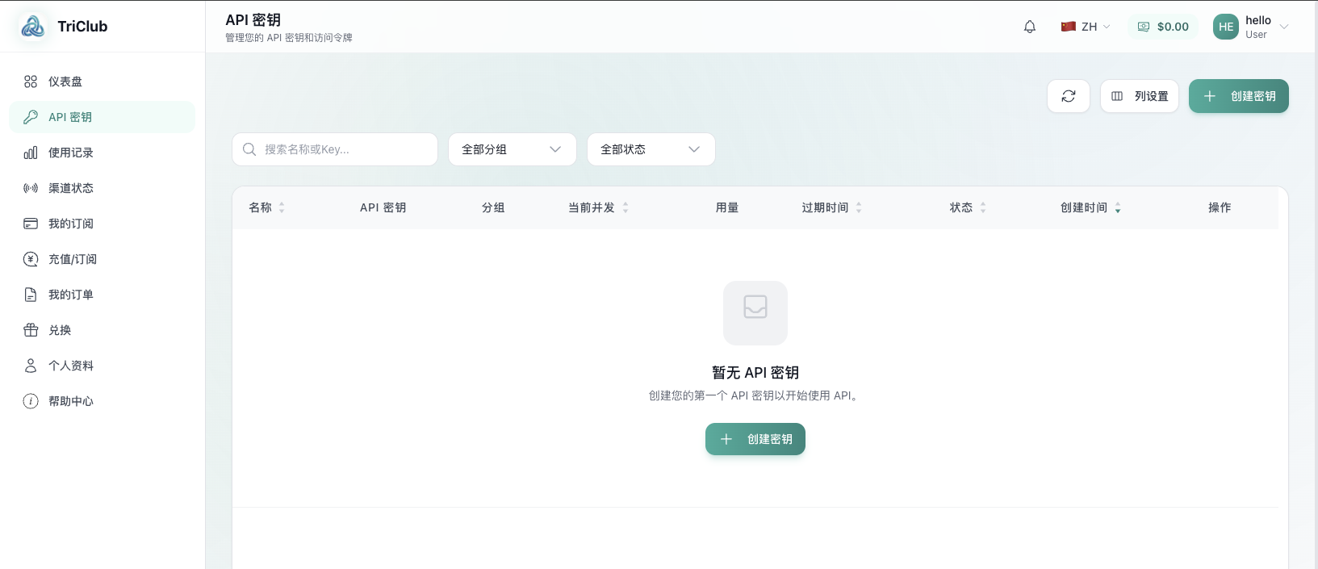Click the hello username text
This screenshot has width=1318, height=569.
coord(1258,20)
